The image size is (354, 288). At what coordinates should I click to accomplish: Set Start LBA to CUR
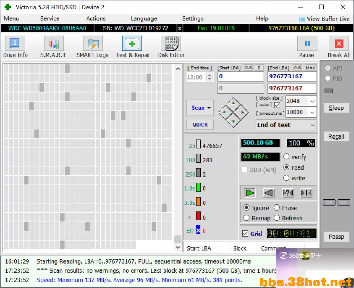248,68
